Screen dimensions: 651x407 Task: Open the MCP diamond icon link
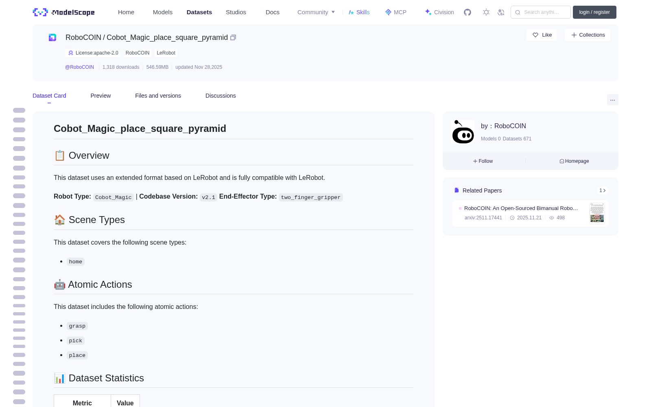(395, 12)
